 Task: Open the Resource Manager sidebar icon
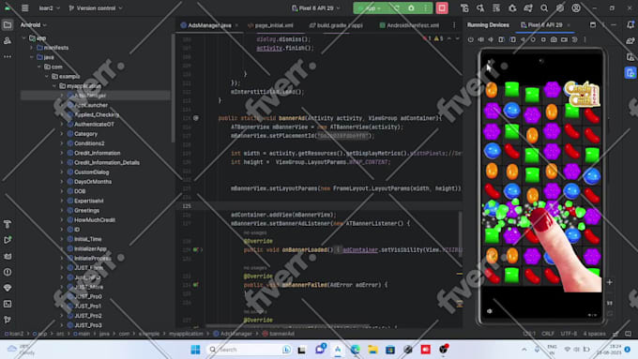8,40
